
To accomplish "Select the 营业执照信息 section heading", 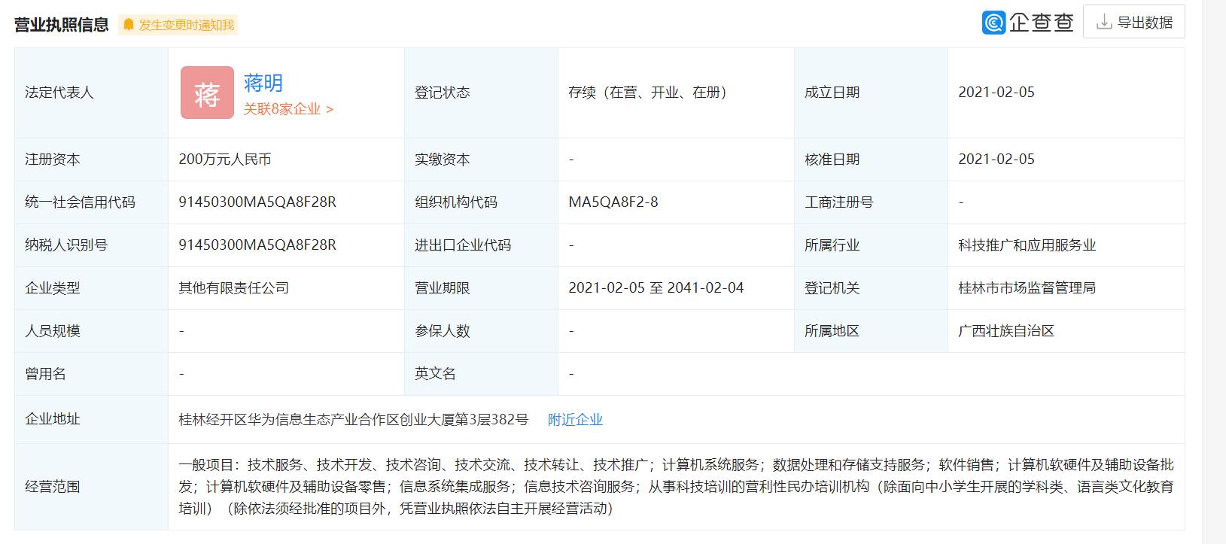I will (62, 25).
